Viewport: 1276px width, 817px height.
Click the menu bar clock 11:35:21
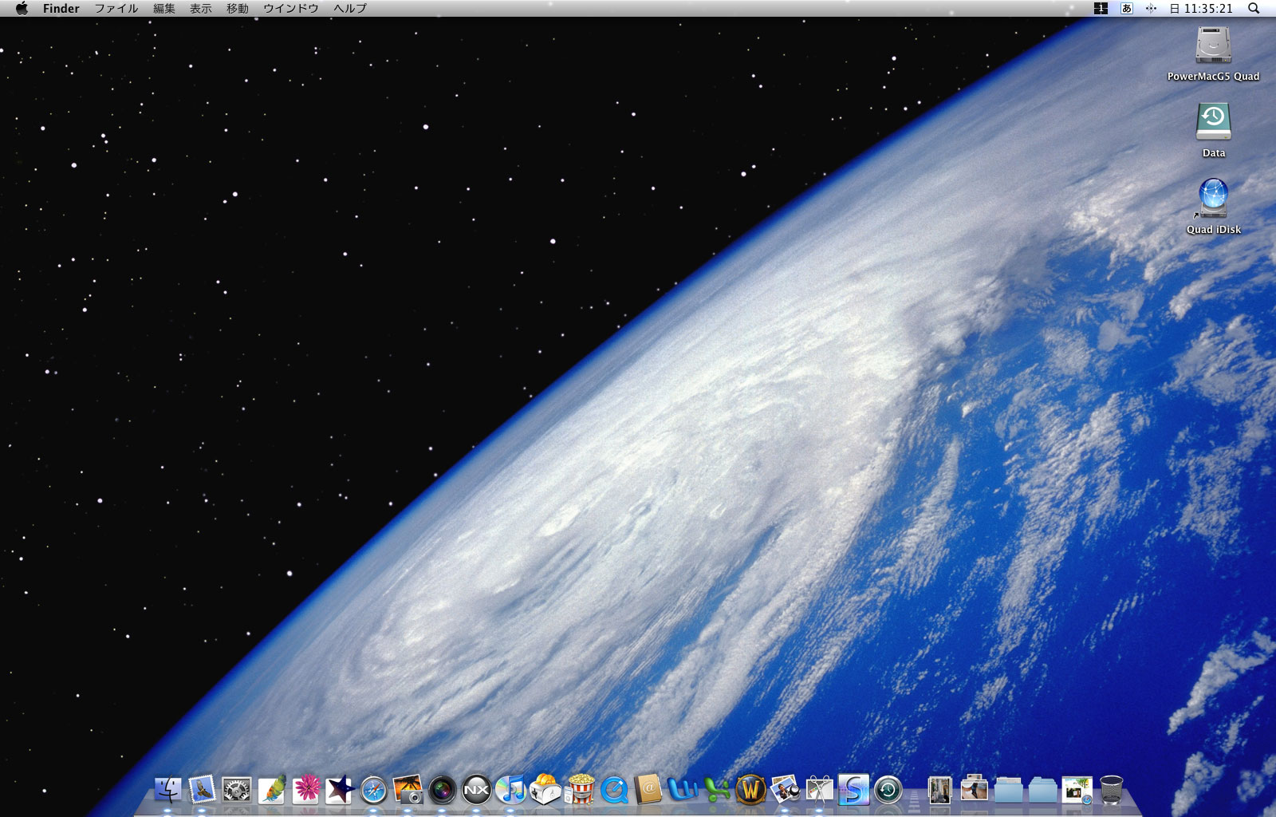click(1202, 9)
